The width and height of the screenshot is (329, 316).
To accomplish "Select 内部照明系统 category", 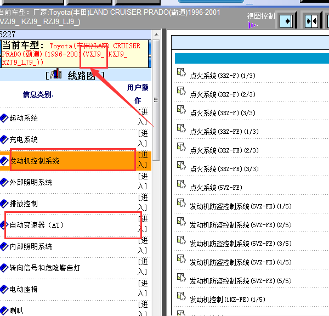I will (31, 246).
